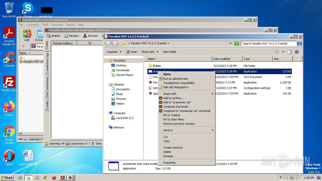Open the WinRAR Tools menu
Image resolution: width=322 pixels, height=181 pixels.
click(x=45, y=25)
